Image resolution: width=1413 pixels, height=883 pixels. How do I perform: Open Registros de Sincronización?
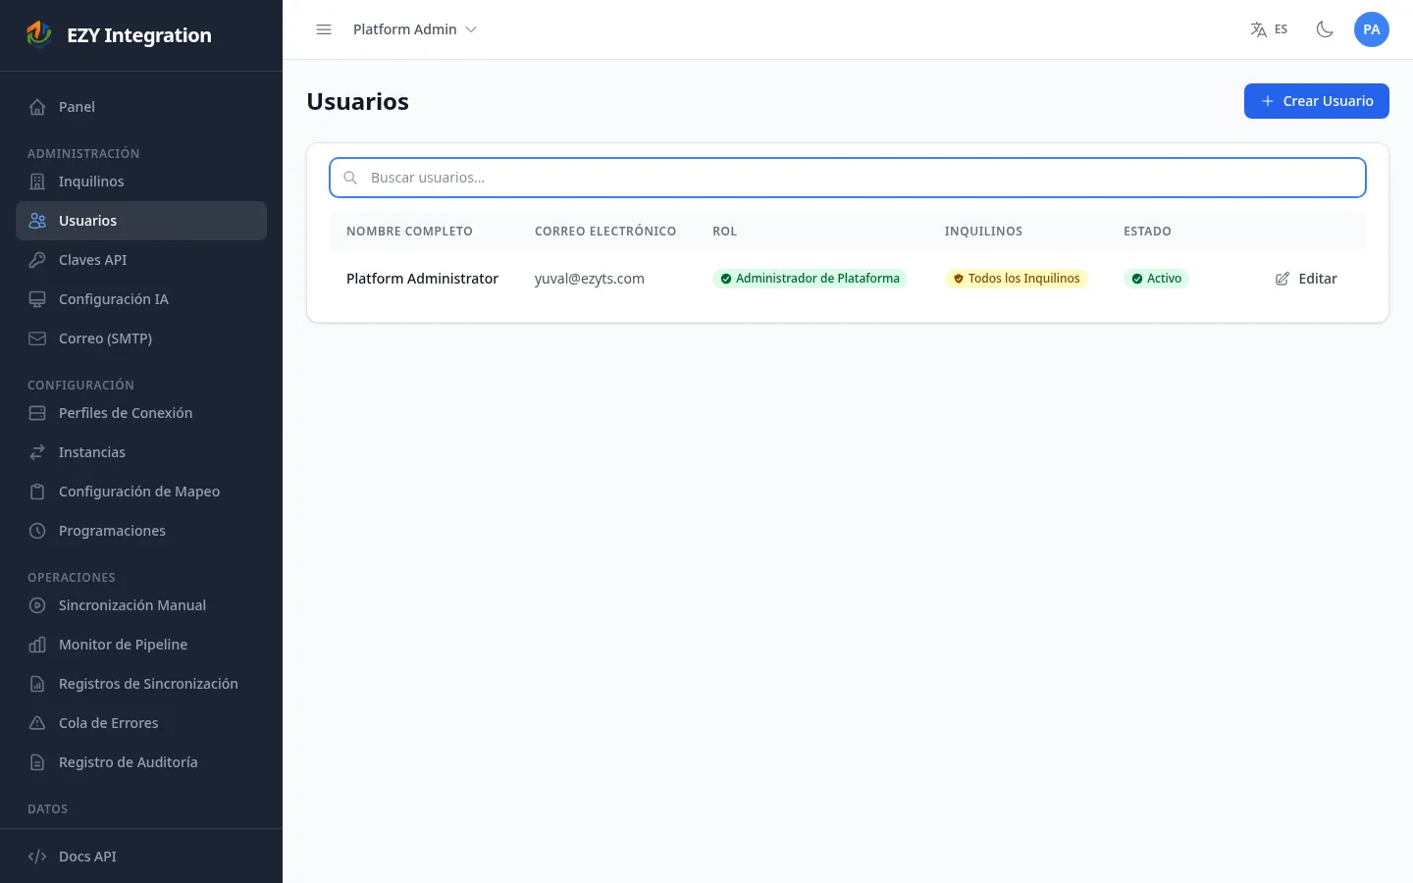point(141,684)
